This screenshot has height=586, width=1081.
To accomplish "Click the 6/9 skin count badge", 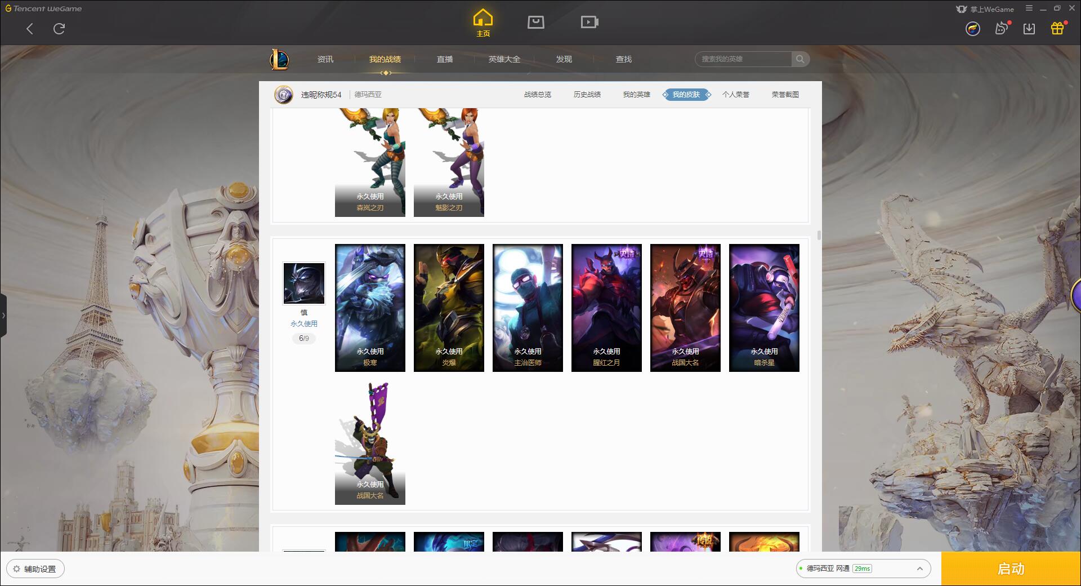I will pyautogui.click(x=304, y=338).
